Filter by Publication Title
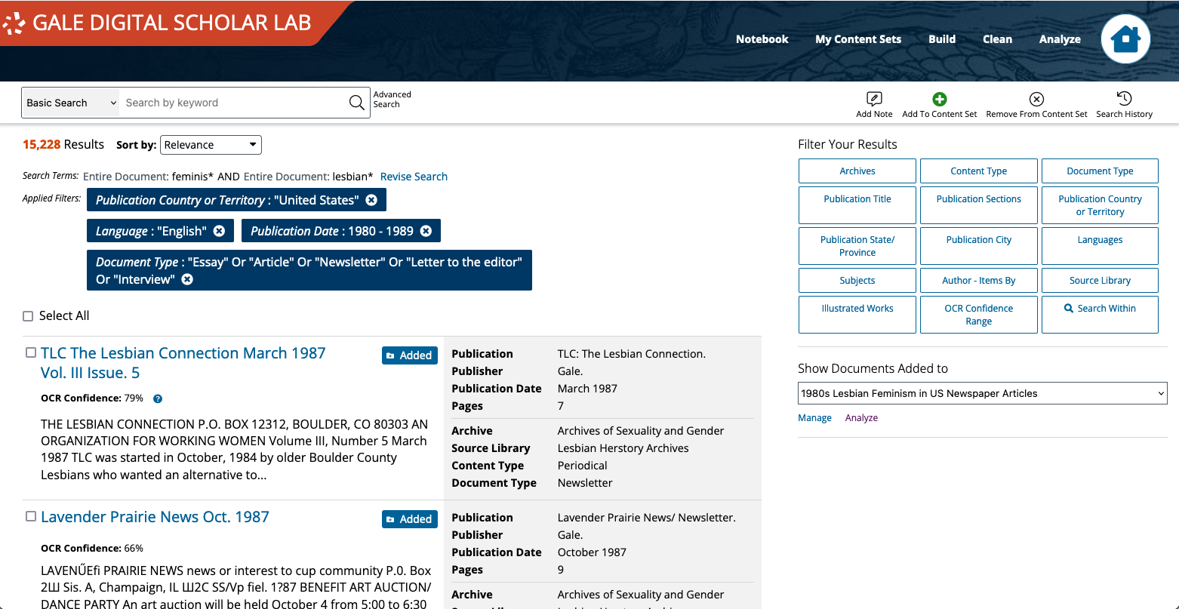 point(857,205)
